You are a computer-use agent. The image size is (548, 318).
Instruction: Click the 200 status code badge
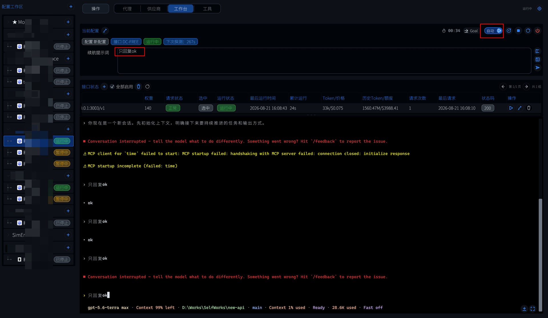pyautogui.click(x=488, y=108)
